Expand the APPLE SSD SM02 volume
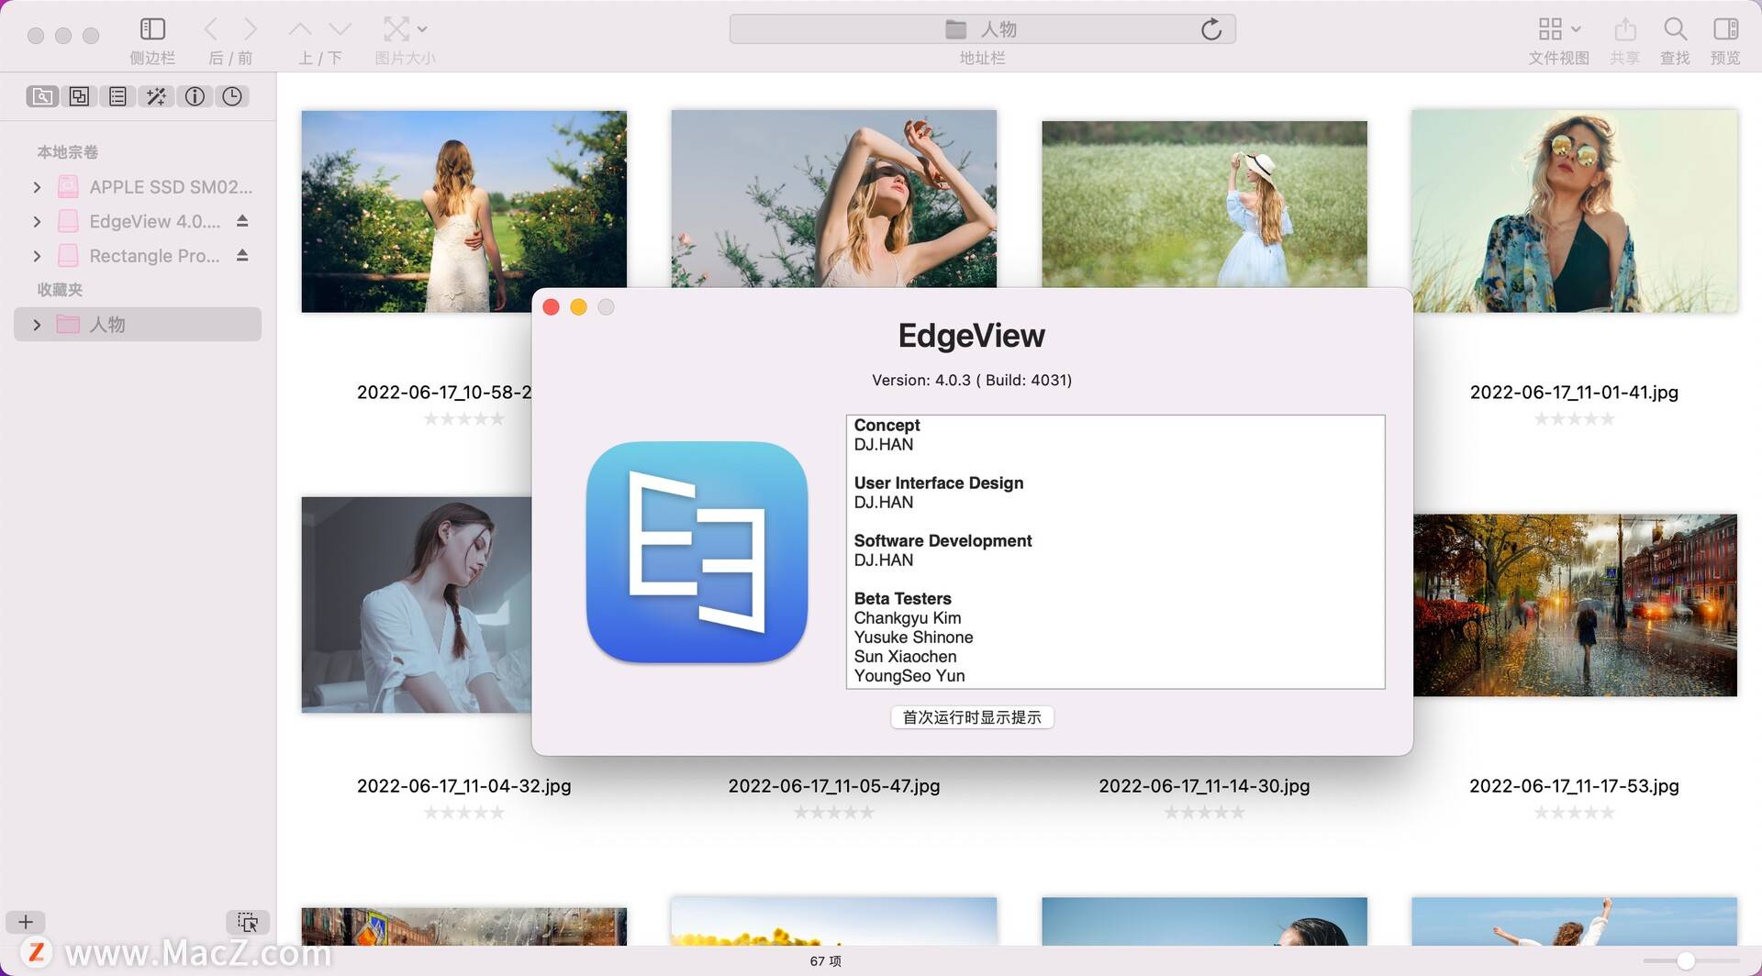 click(x=37, y=187)
